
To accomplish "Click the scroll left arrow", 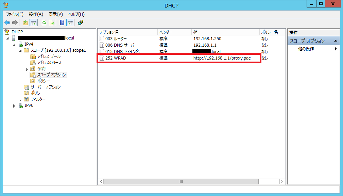I will point(101,182).
